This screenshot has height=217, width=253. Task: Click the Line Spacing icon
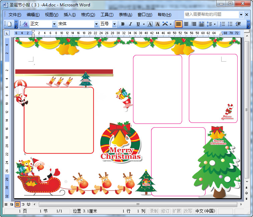coord(209,24)
